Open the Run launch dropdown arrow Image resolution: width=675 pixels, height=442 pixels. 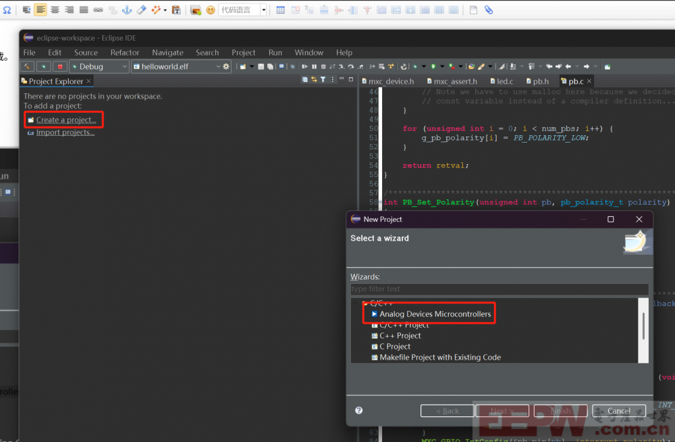point(442,66)
